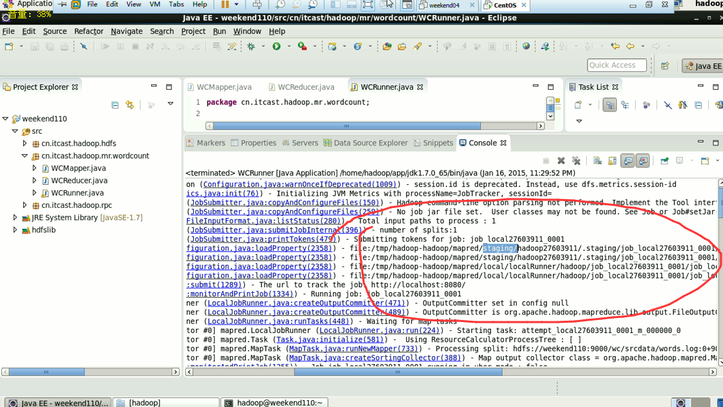Screen dimensions: 723x407
Task: Expand JRE System Library node
Action: tap(15, 218)
